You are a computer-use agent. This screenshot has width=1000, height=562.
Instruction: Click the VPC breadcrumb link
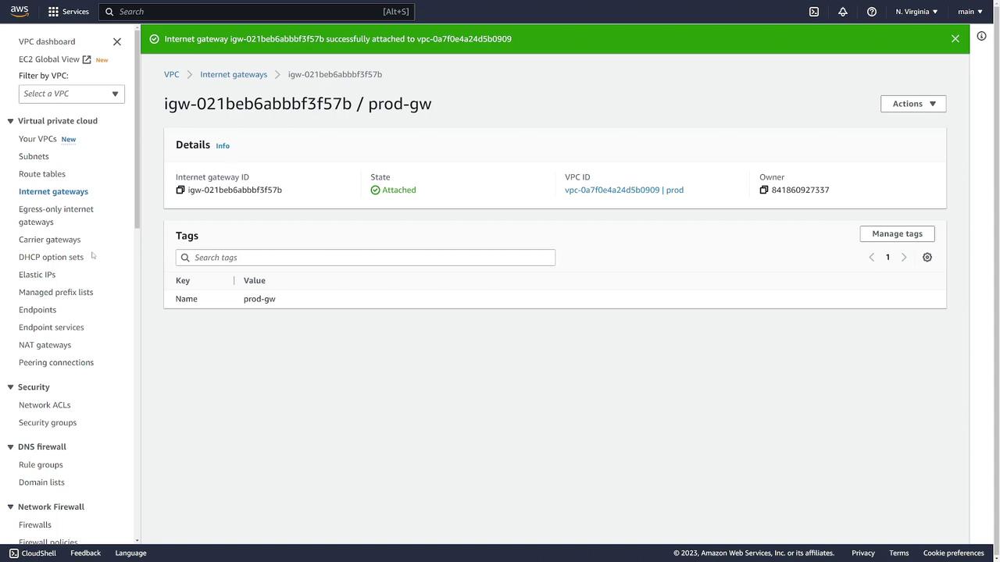(x=171, y=74)
